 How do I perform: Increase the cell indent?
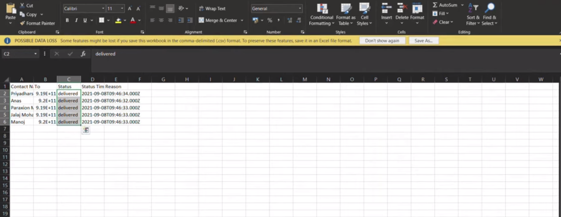189,20
